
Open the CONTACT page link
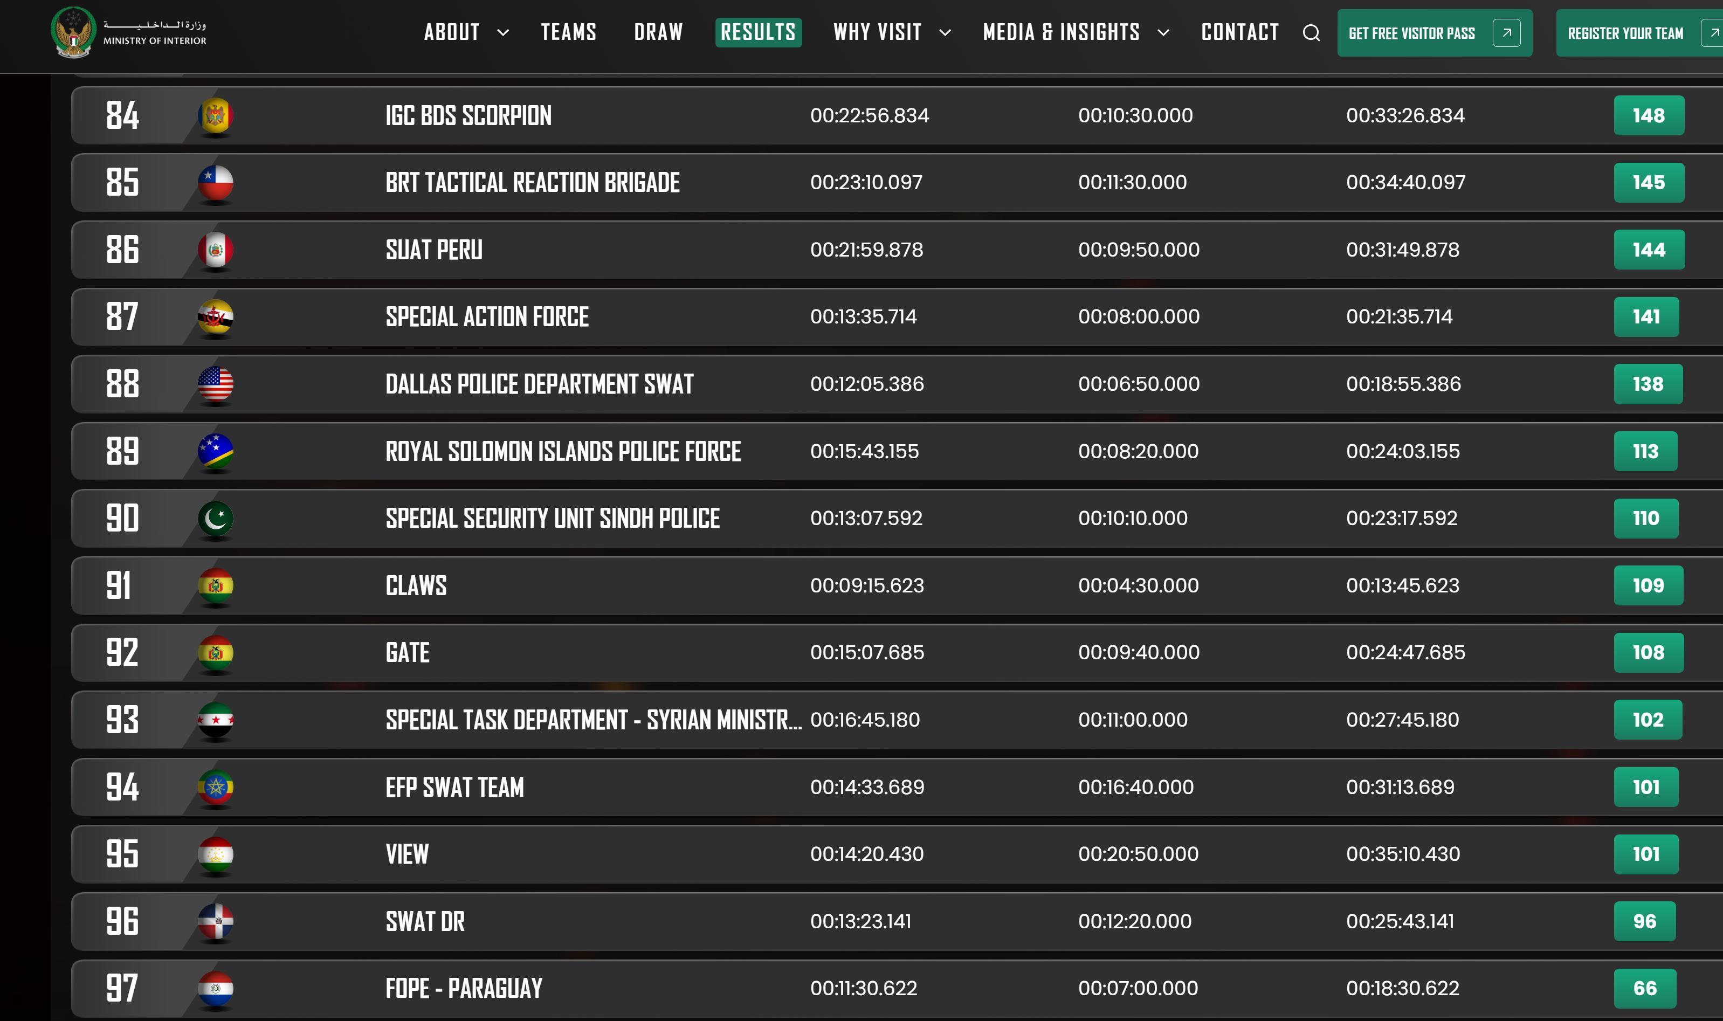click(x=1239, y=32)
